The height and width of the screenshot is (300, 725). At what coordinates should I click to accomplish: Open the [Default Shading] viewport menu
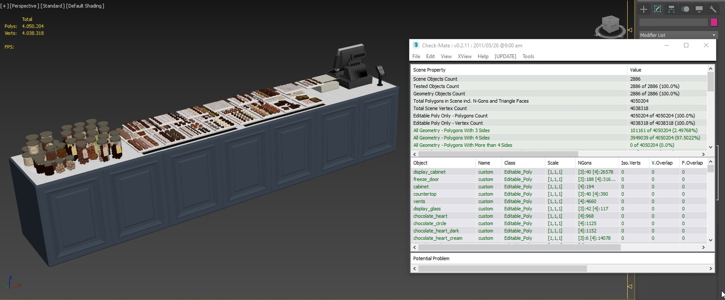point(85,6)
